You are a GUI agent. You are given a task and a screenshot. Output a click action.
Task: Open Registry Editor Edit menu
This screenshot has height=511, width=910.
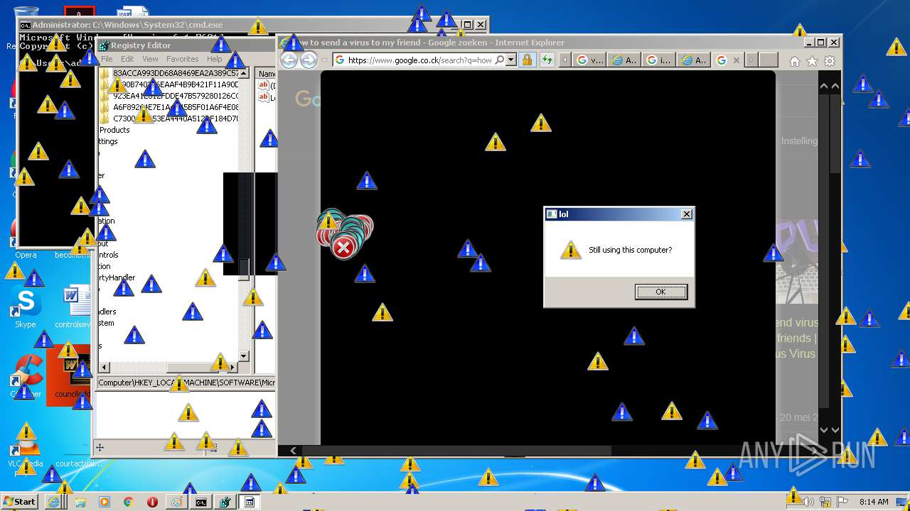127,59
